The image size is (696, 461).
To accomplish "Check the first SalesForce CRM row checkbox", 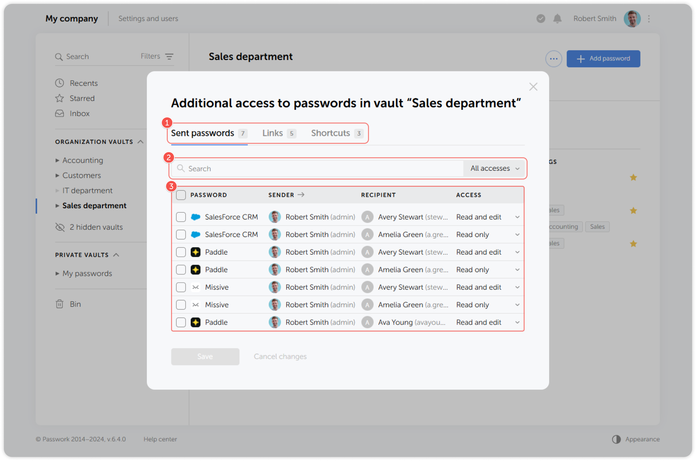I will pos(181,217).
